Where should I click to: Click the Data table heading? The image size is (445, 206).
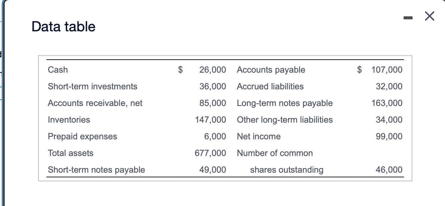click(x=63, y=26)
